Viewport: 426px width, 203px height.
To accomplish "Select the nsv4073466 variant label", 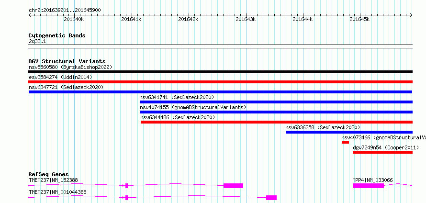I will 383,138.
